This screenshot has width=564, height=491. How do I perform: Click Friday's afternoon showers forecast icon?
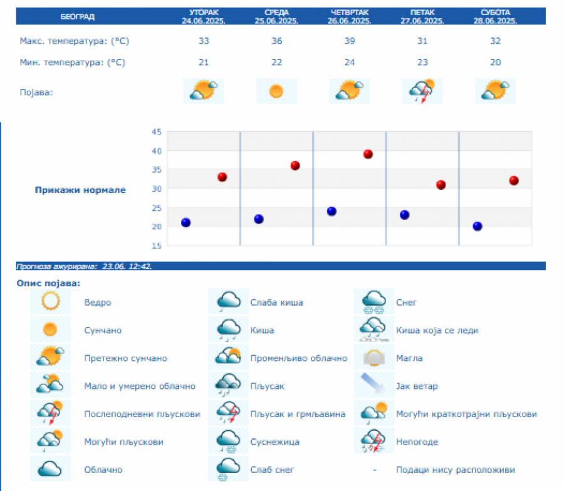pos(422,91)
